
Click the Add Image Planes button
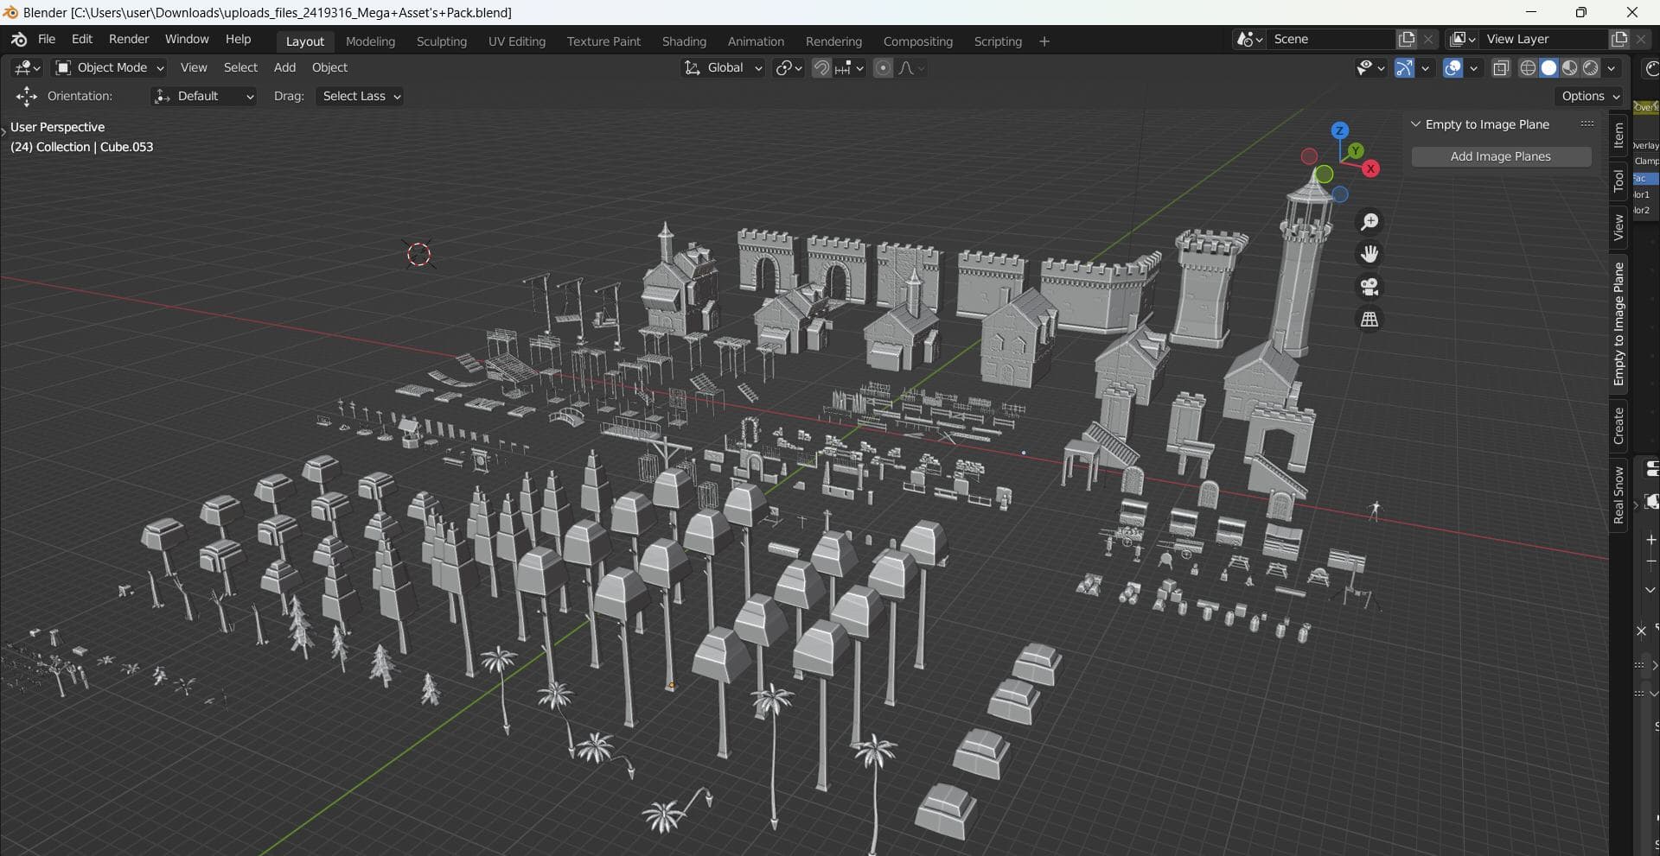coord(1501,156)
